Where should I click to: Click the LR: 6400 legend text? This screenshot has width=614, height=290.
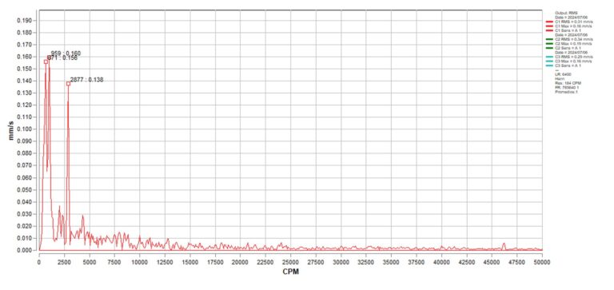[x=563, y=74]
